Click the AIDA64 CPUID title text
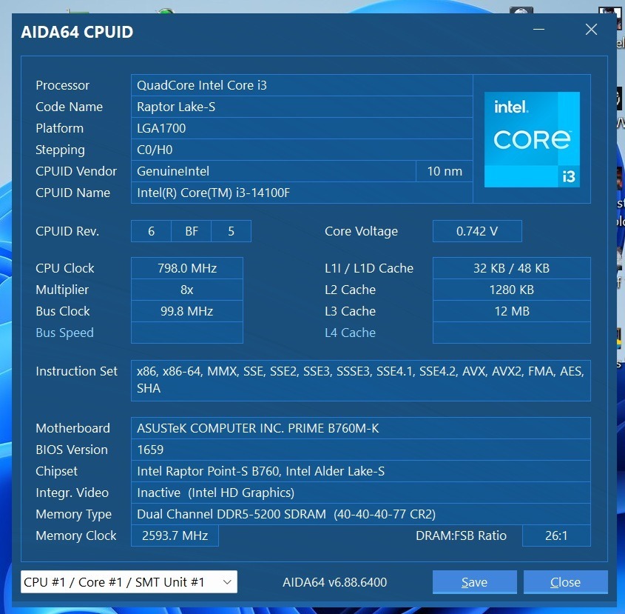The height and width of the screenshot is (614, 625). [77, 32]
